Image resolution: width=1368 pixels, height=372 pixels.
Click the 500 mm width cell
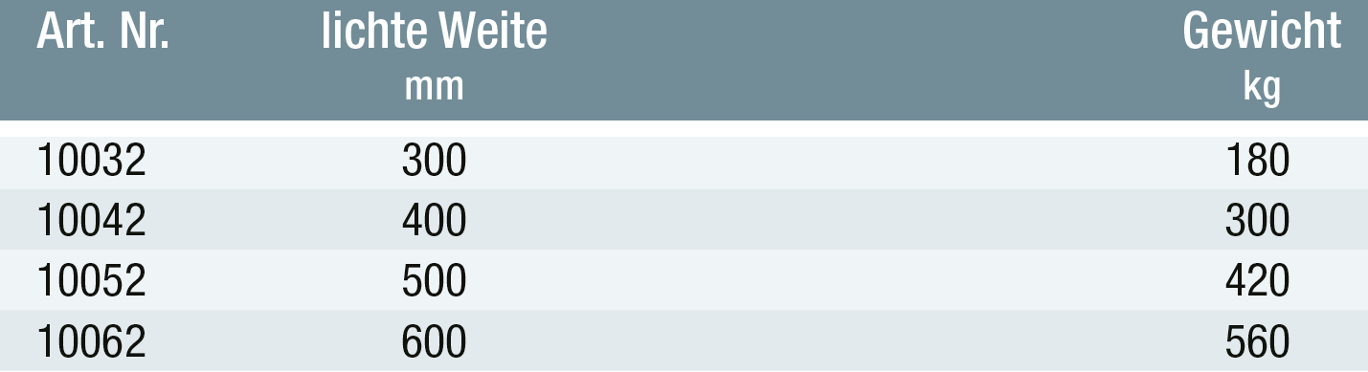[x=435, y=281]
